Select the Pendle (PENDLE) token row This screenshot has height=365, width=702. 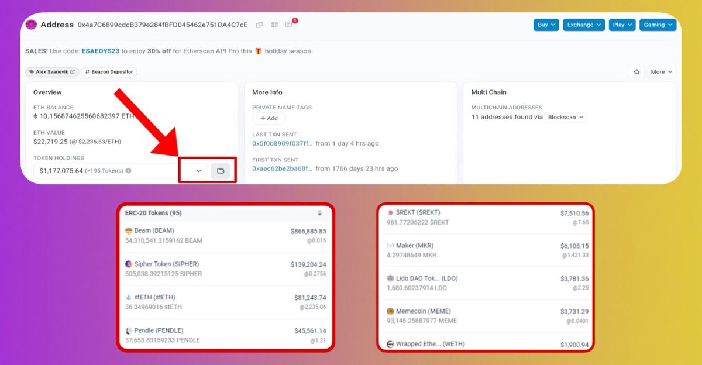tap(225, 335)
